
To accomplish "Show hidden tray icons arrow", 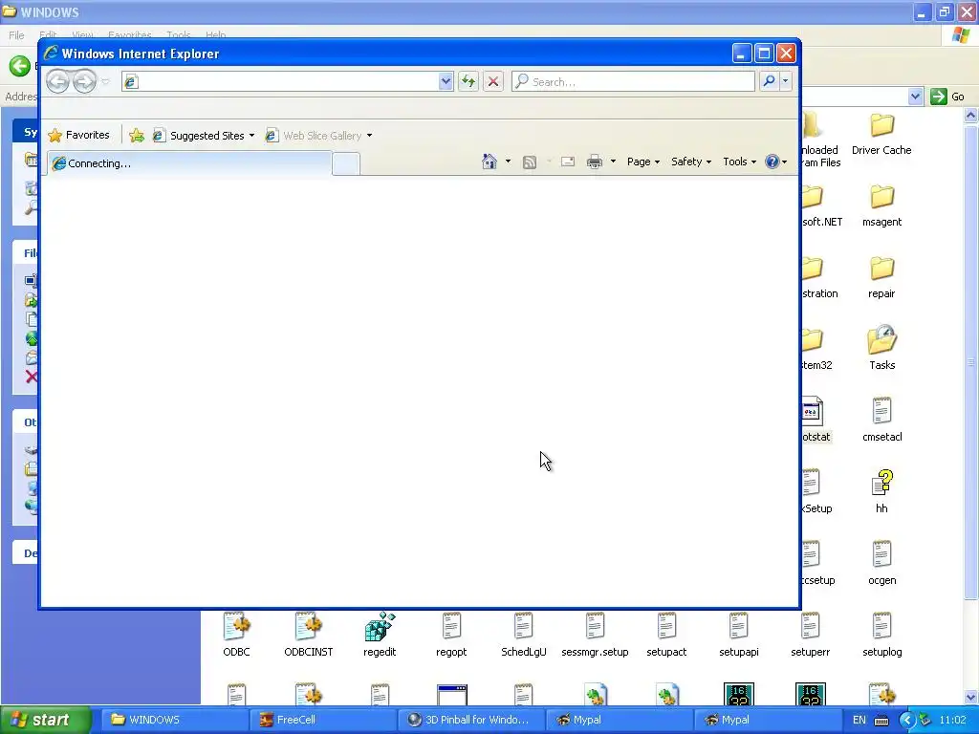I will coord(906,720).
